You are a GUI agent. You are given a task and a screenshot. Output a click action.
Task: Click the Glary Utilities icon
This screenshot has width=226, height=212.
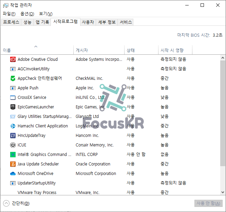pyautogui.click(x=13, y=117)
